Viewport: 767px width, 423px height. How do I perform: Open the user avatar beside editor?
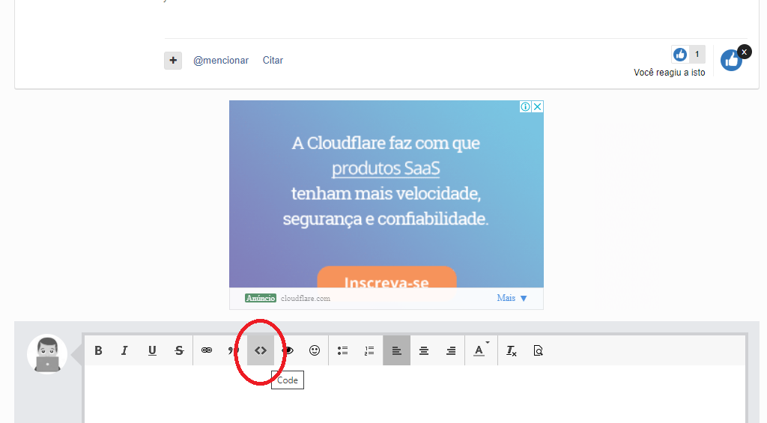pos(47,354)
